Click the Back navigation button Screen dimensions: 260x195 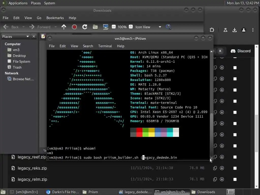(x=11, y=27)
